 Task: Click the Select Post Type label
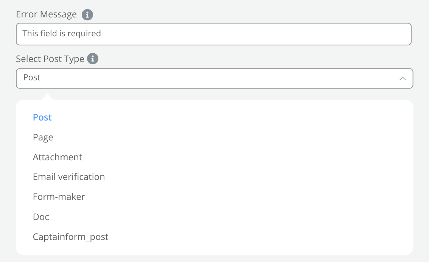point(50,59)
